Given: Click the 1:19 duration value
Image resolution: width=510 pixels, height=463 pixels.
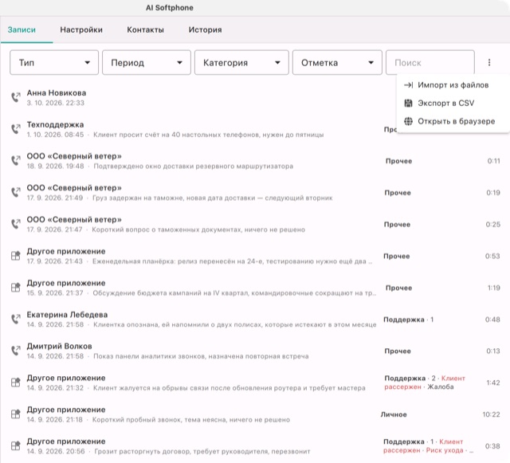Looking at the screenshot, I should pos(494,288).
